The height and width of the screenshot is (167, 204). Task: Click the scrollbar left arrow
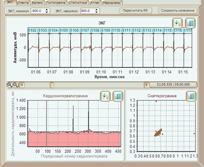pos(22,85)
